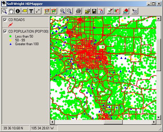Click the red CO ROADS line symbol
The image size is (163, 132).
[10, 25]
